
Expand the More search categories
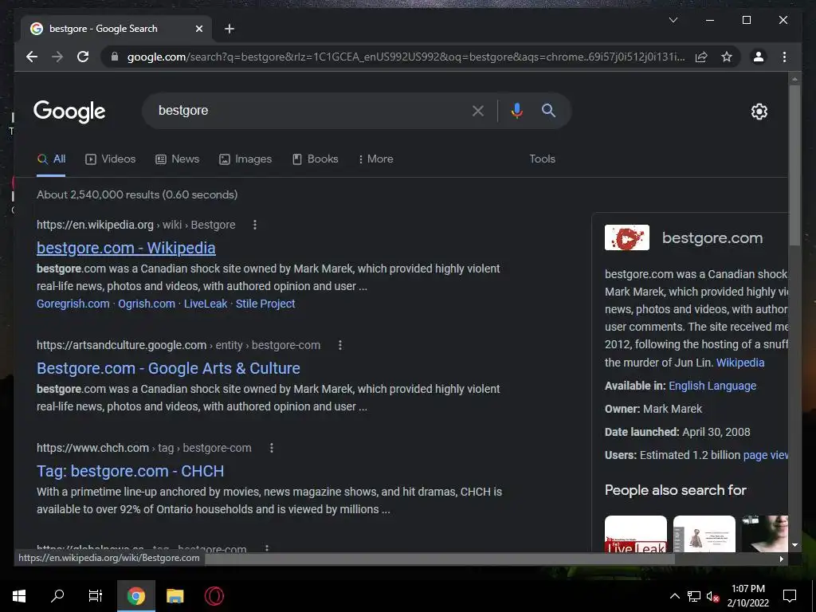tap(376, 159)
